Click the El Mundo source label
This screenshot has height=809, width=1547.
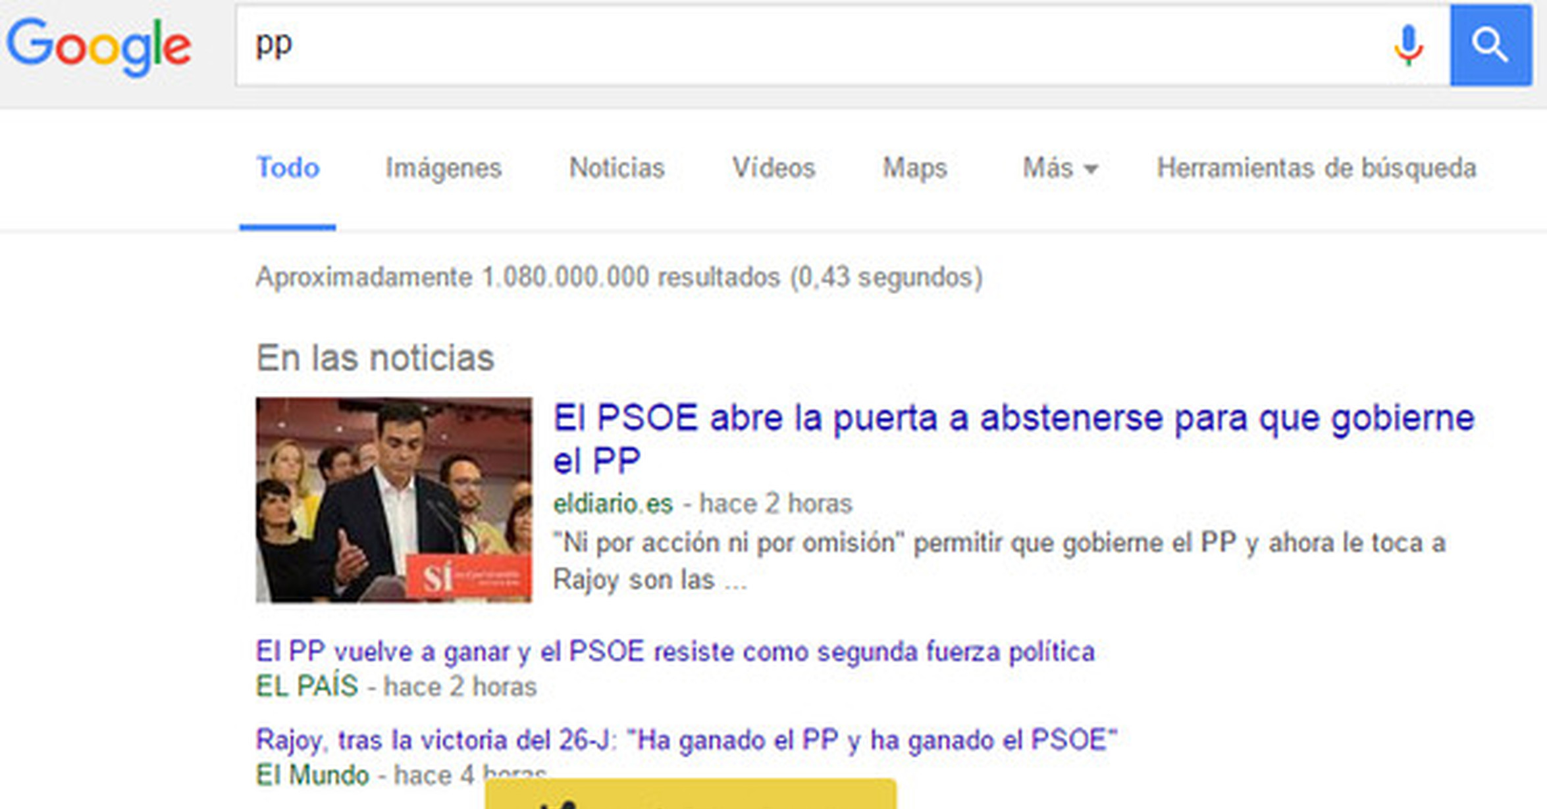pyautogui.click(x=312, y=775)
